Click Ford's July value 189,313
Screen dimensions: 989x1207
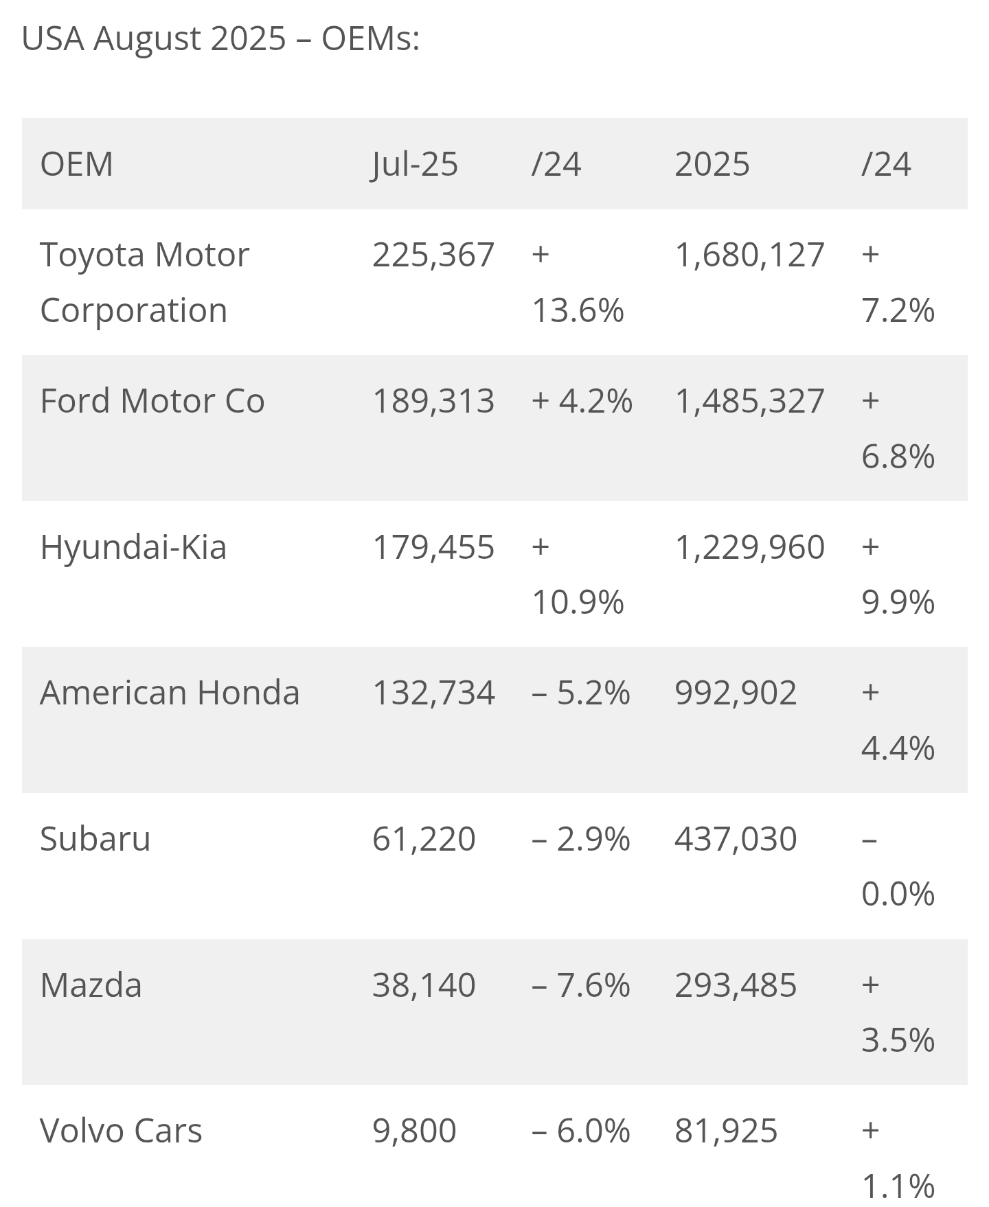tap(433, 401)
